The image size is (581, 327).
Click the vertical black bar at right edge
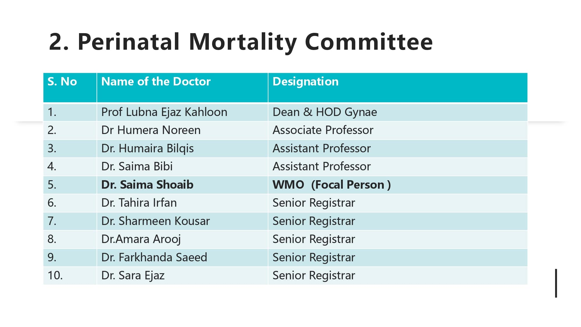(x=556, y=283)
